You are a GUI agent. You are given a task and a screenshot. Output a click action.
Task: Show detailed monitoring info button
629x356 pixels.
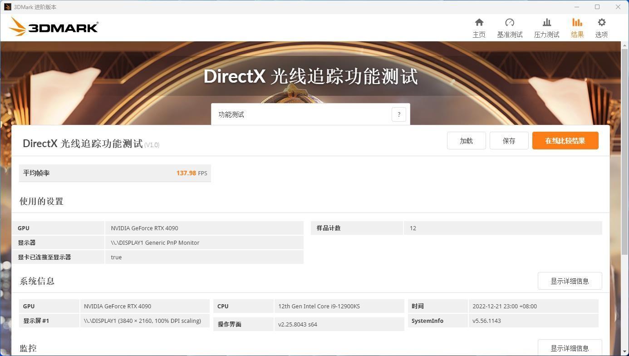point(570,348)
